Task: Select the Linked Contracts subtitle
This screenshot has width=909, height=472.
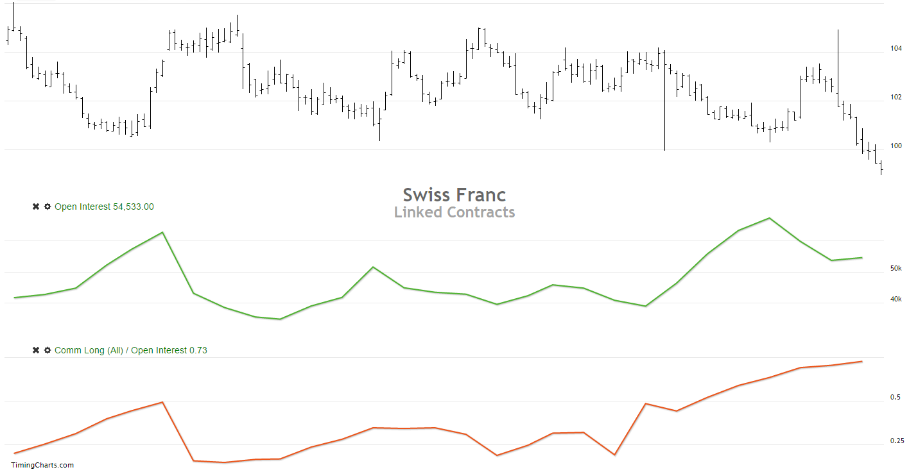Action: coord(454,212)
